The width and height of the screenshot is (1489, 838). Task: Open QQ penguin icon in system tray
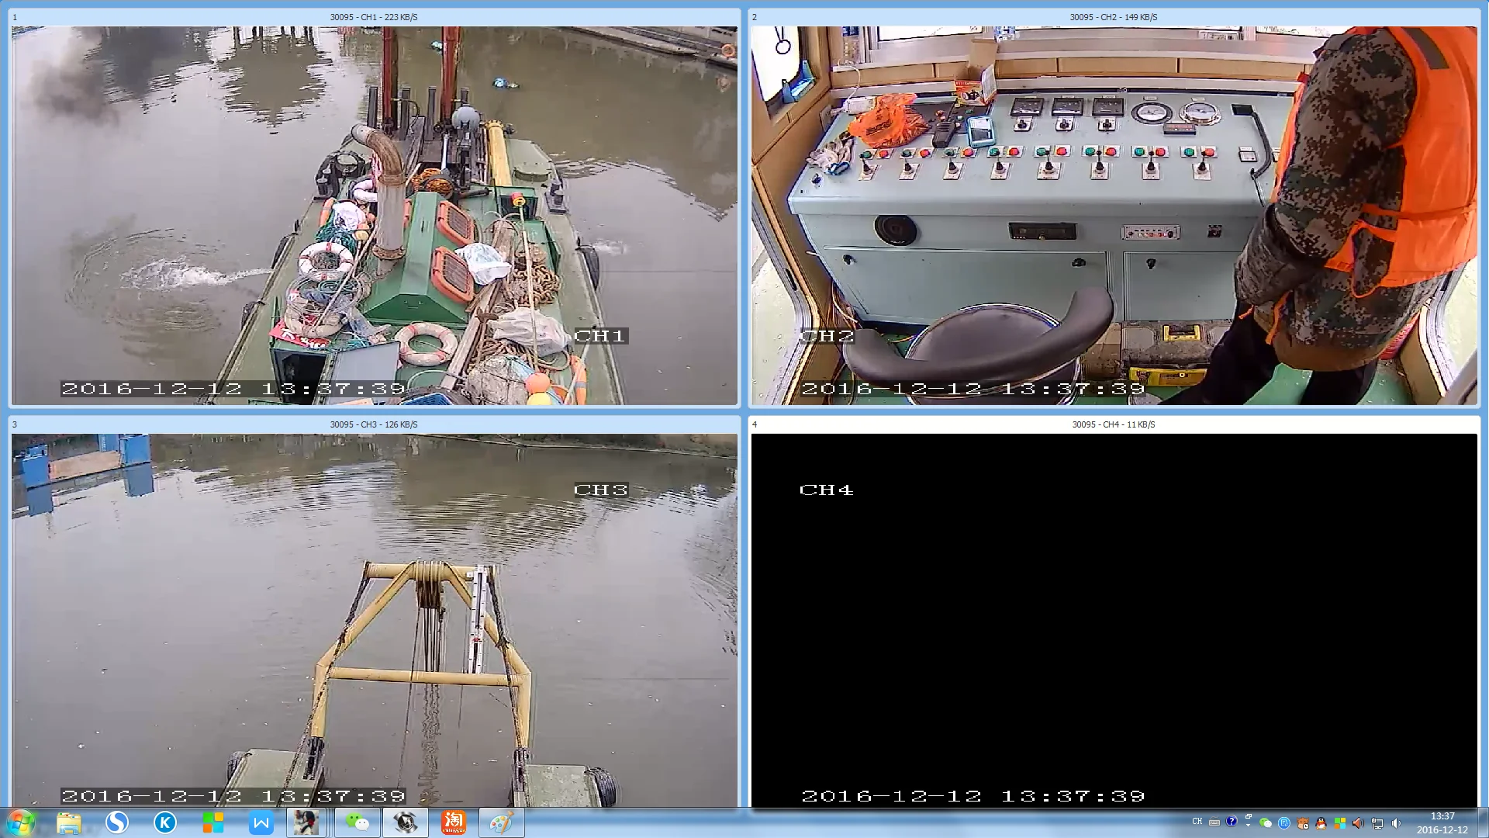point(1321,823)
